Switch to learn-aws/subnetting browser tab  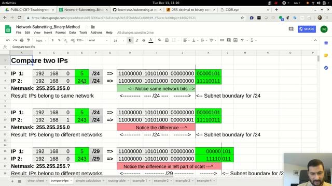point(137,10)
